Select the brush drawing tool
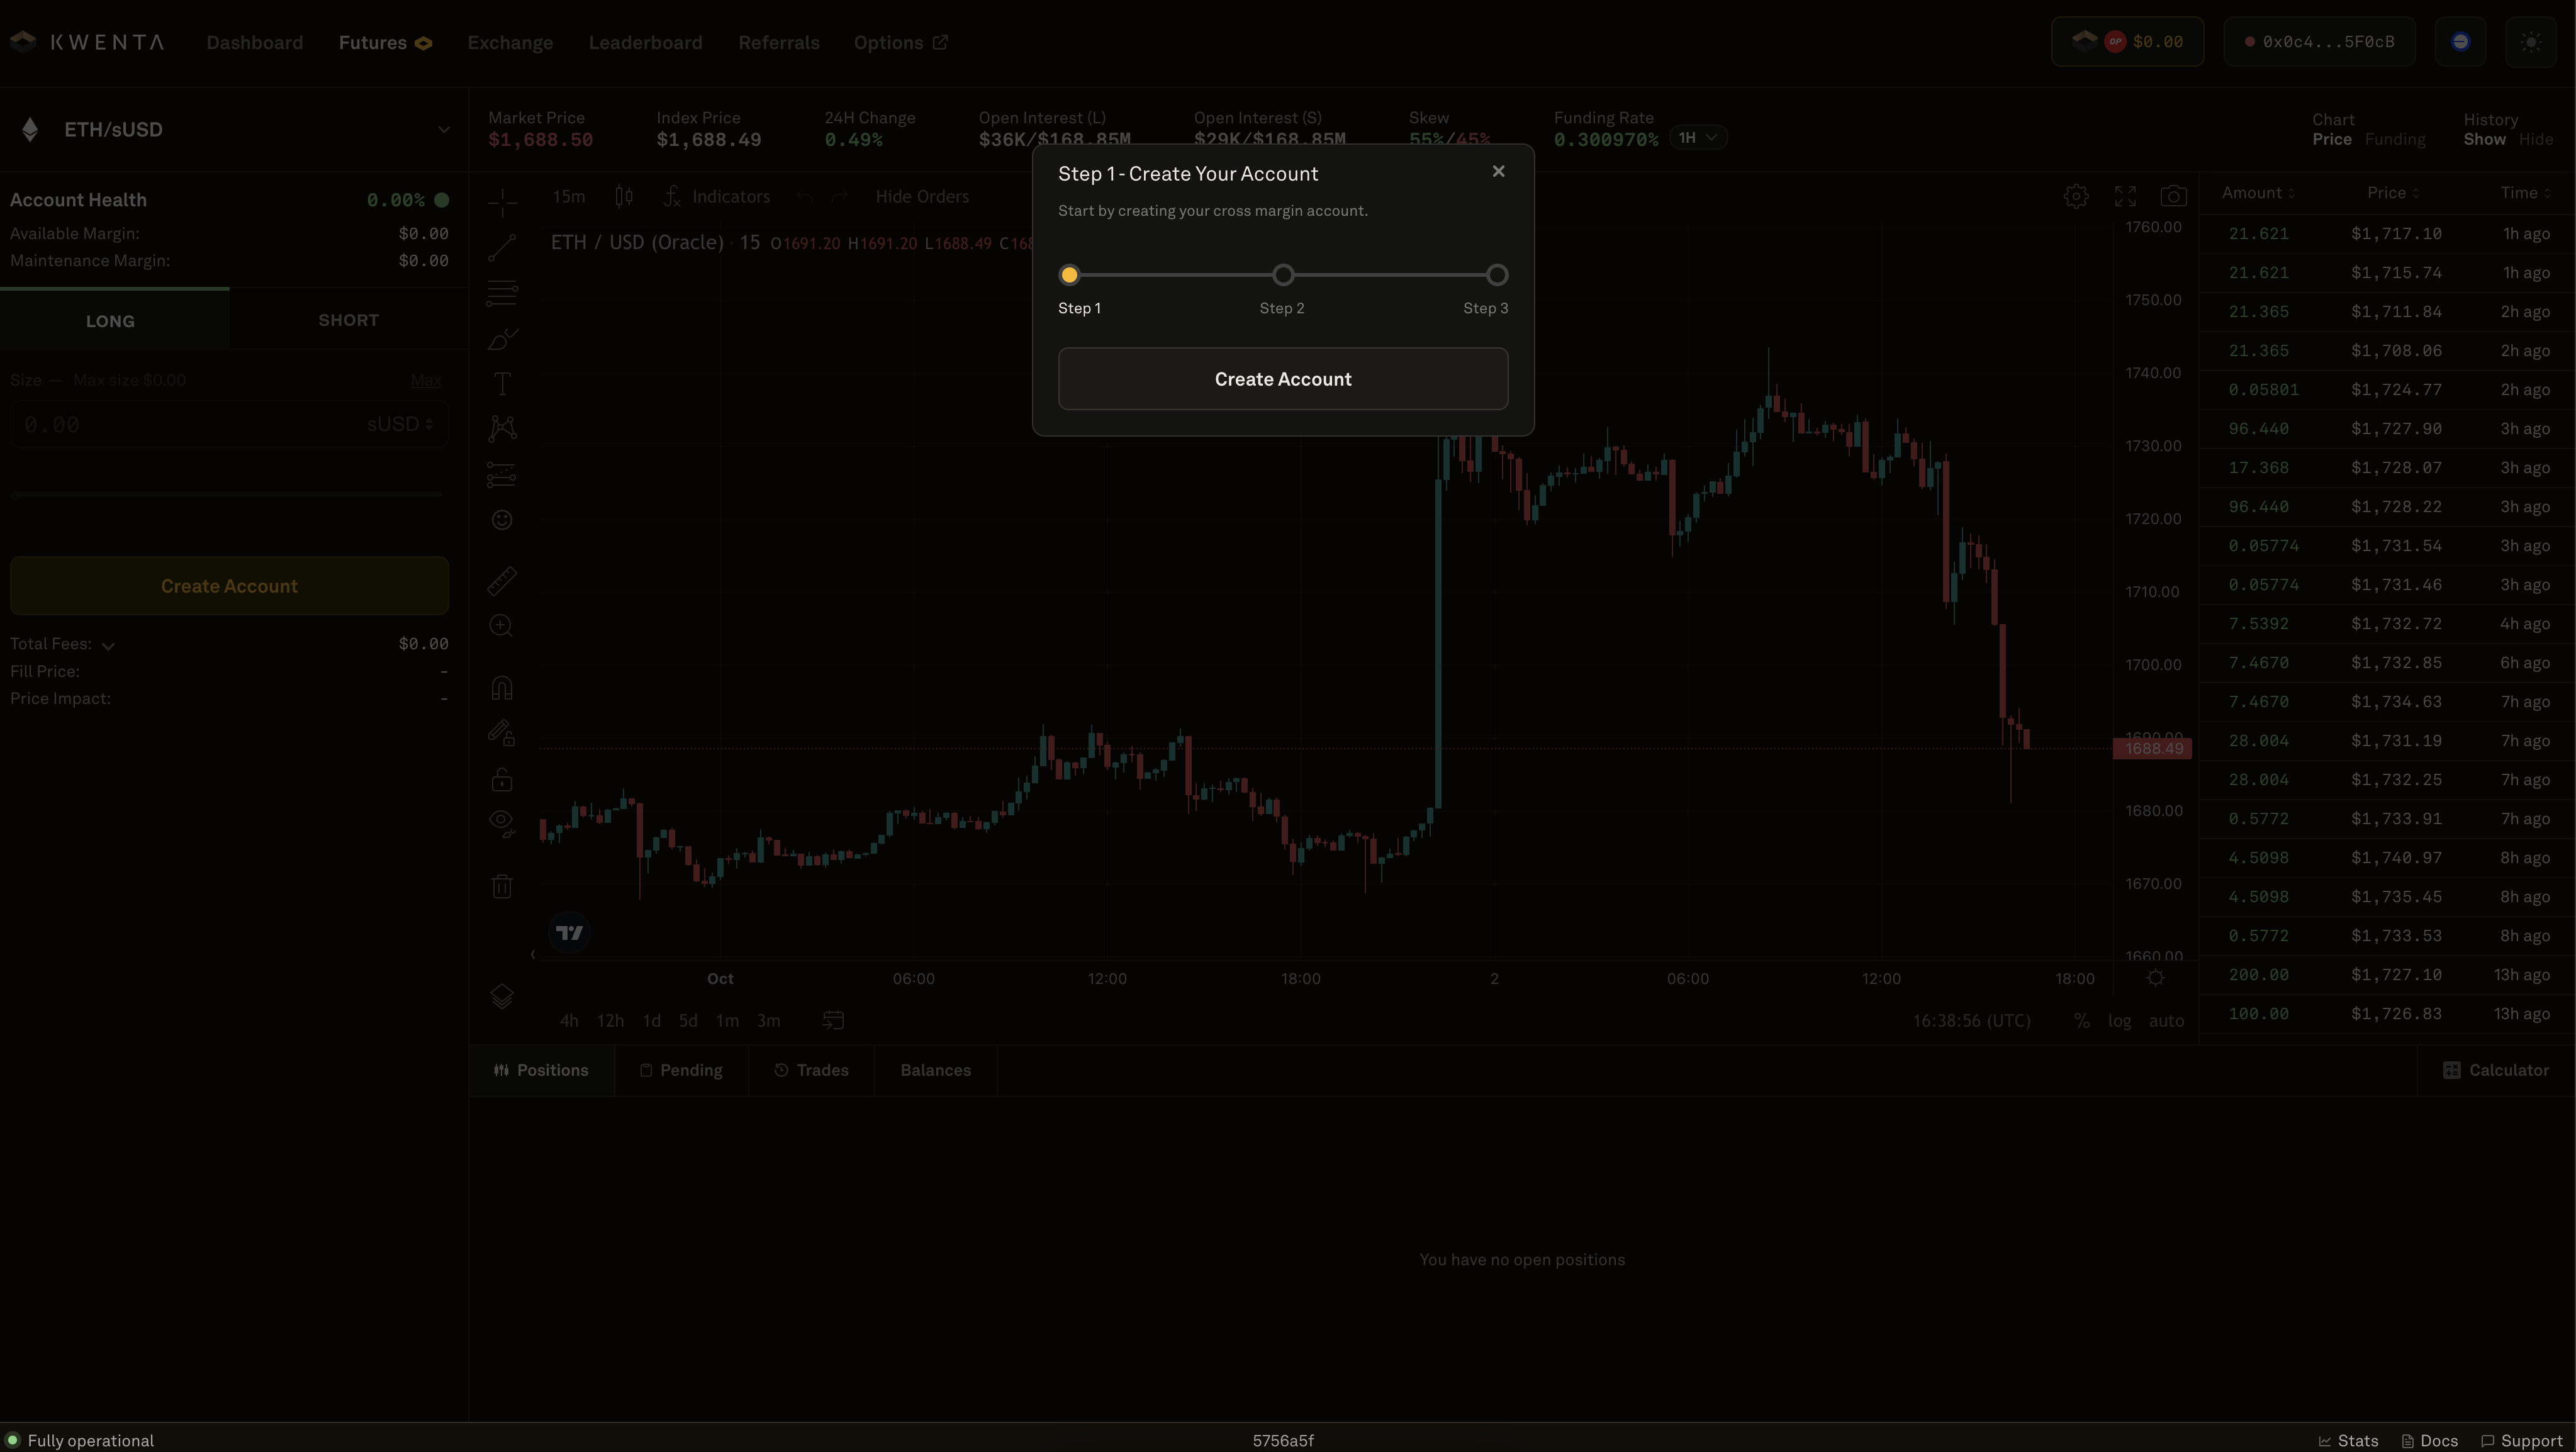Viewport: 2576px width, 1452px height. (502, 339)
